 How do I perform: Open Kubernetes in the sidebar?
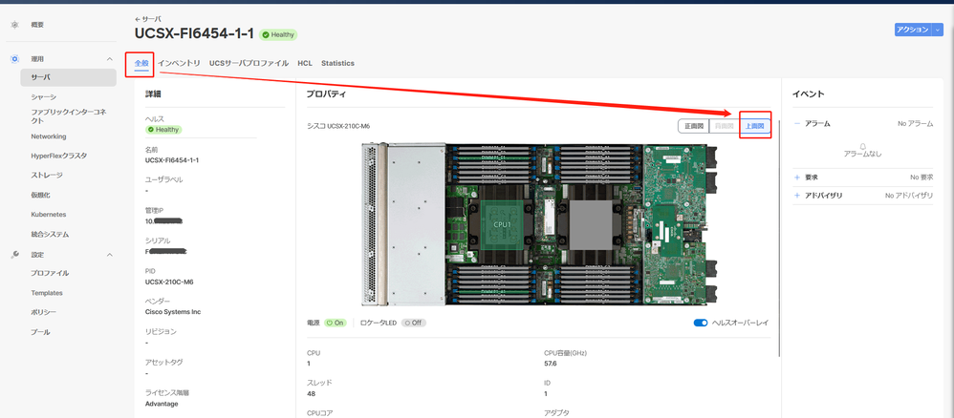pos(49,215)
